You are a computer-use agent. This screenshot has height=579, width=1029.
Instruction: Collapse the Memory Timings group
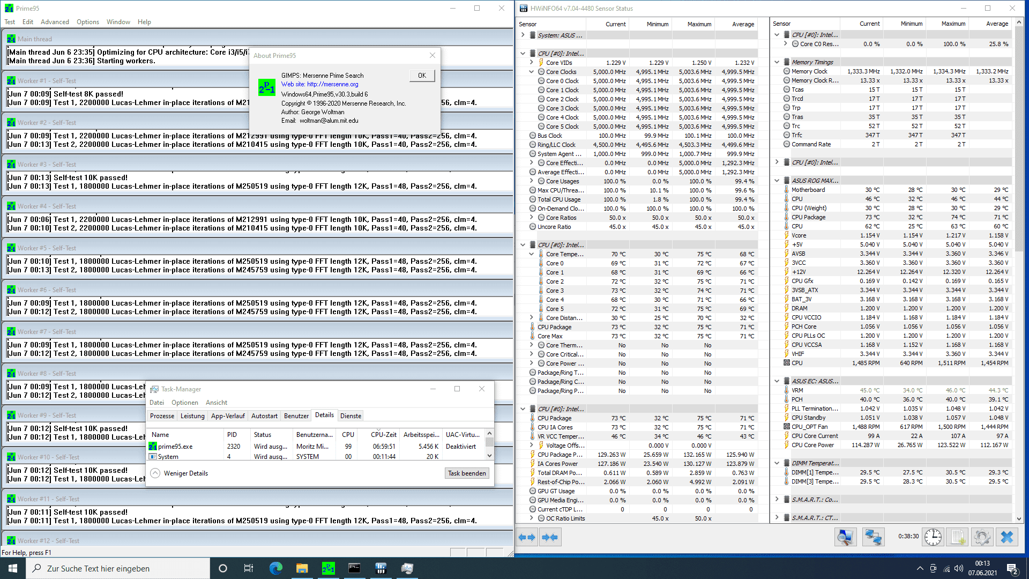click(x=777, y=62)
